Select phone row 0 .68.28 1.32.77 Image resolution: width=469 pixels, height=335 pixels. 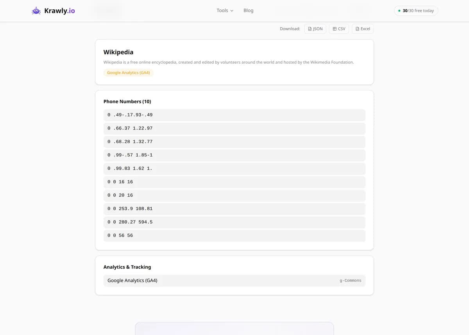click(234, 142)
